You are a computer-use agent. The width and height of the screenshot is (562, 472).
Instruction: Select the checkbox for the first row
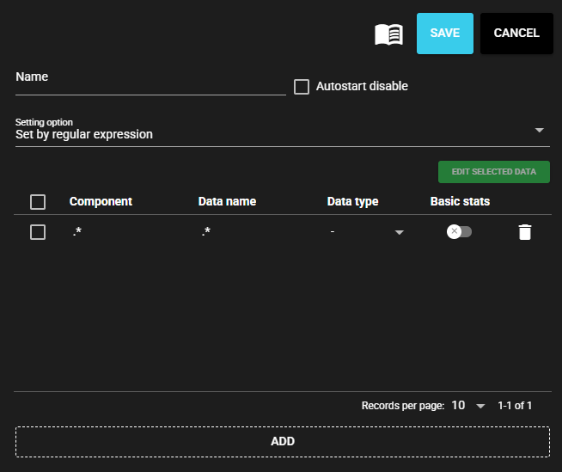coord(38,232)
